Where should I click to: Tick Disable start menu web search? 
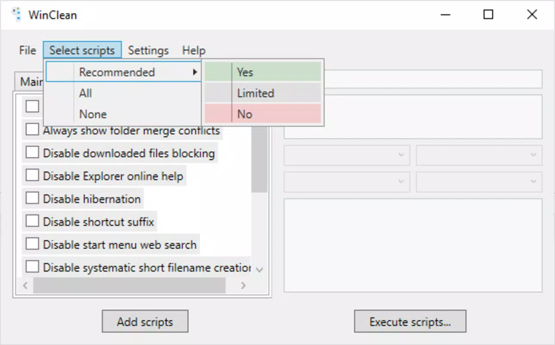point(32,244)
